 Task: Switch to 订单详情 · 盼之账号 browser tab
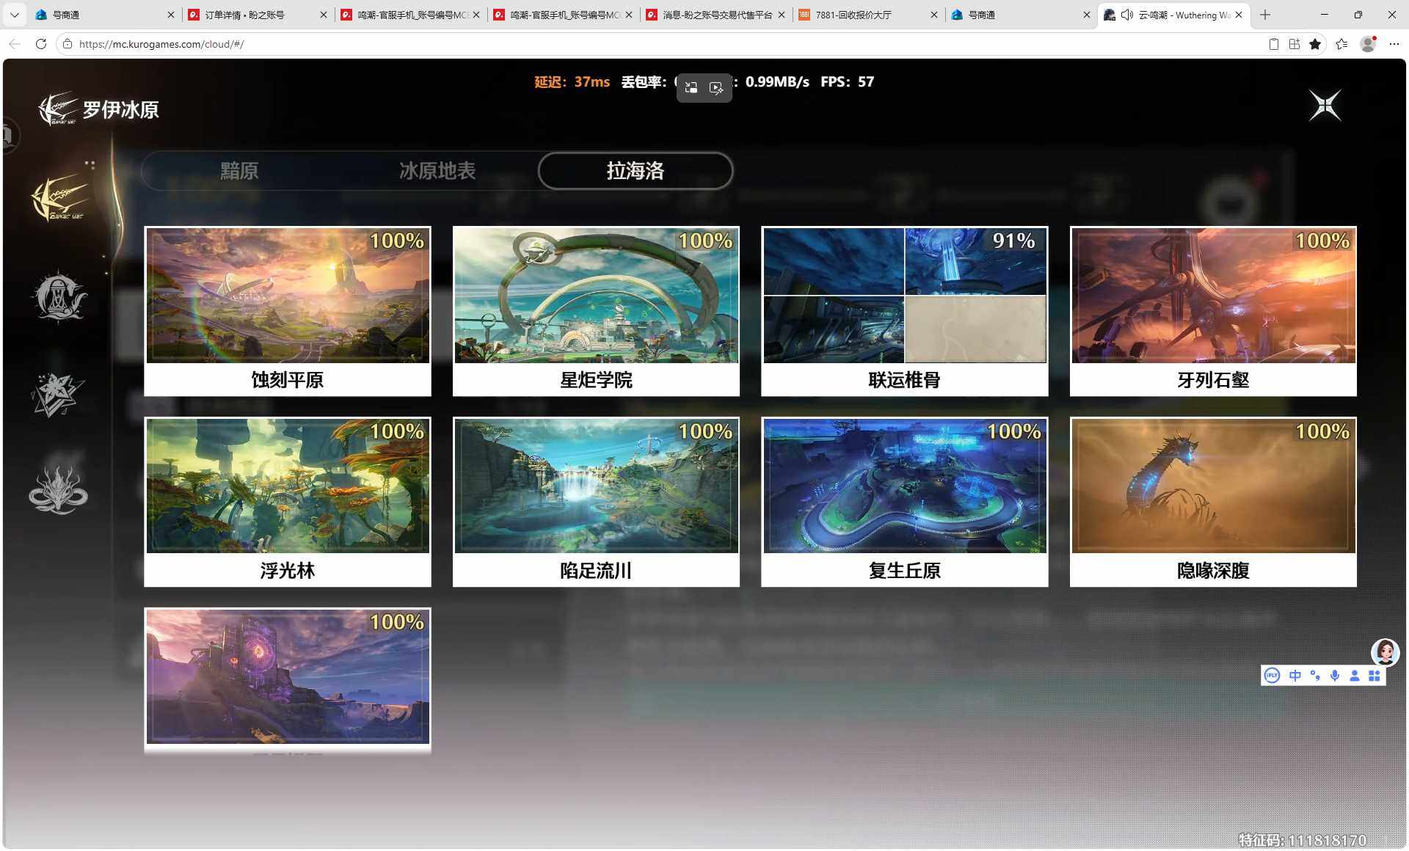(x=257, y=15)
